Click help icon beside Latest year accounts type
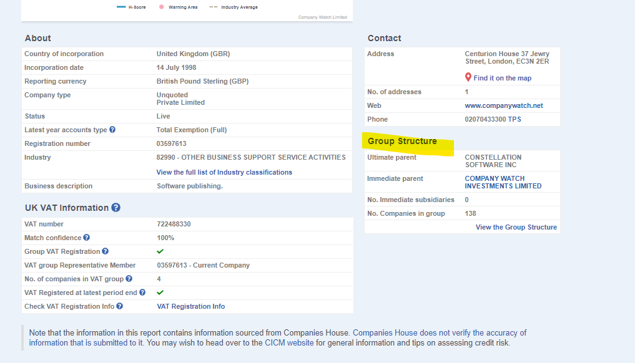Viewport: 635px width, 363px height. coord(112,130)
